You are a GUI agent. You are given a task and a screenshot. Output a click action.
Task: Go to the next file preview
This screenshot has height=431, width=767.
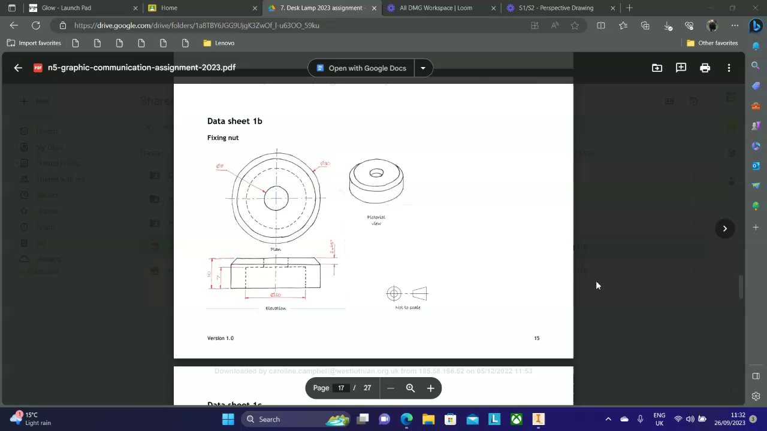pyautogui.click(x=724, y=228)
